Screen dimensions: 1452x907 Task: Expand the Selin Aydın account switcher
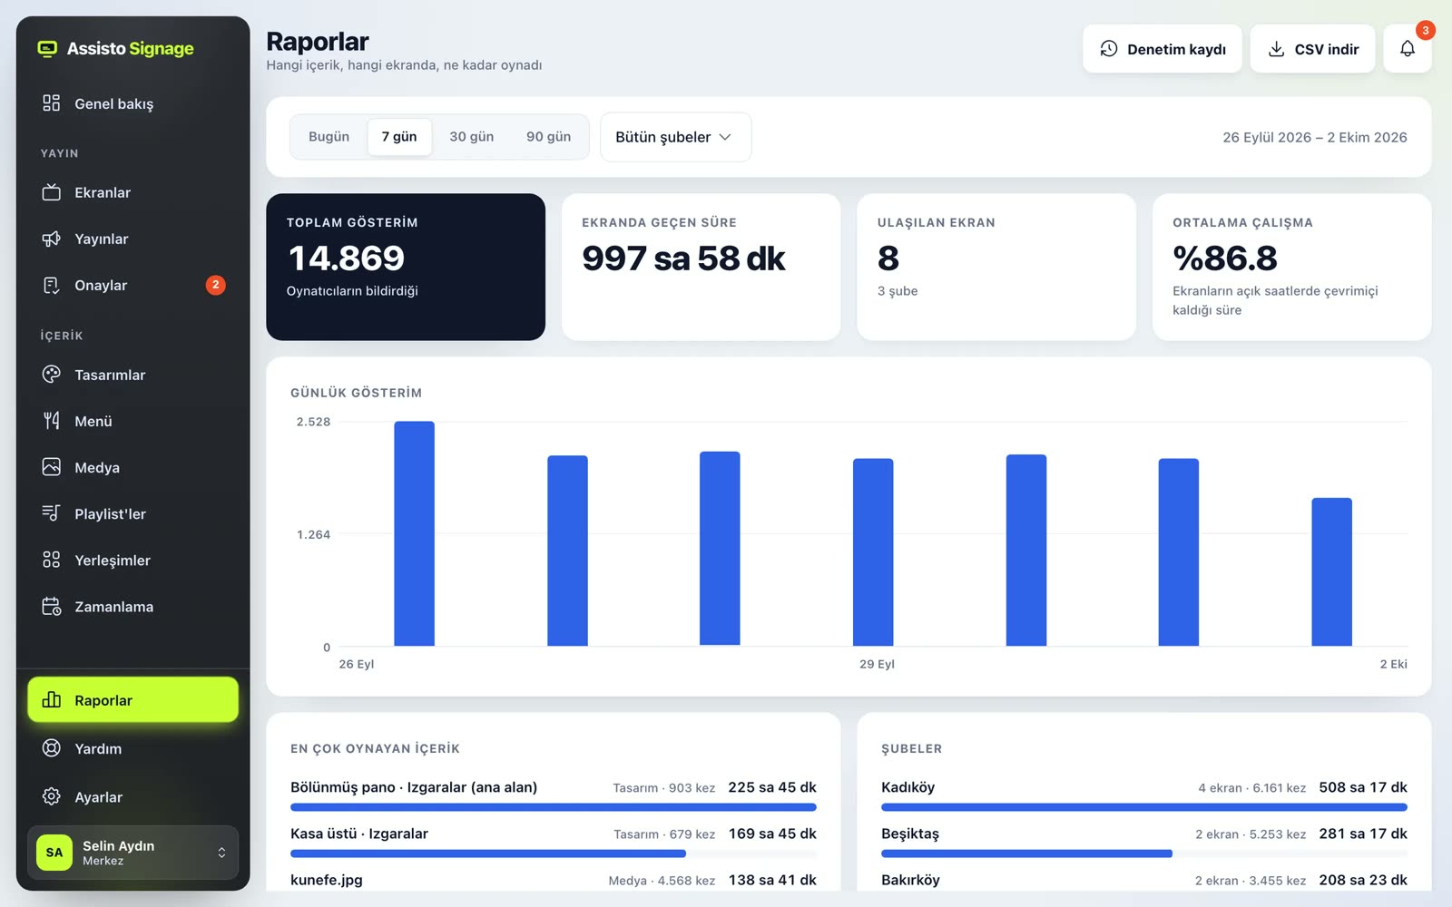click(132, 853)
